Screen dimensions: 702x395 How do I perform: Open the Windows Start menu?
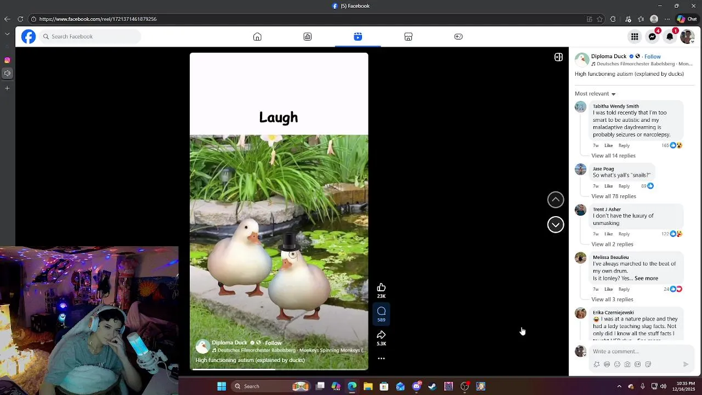(222, 386)
